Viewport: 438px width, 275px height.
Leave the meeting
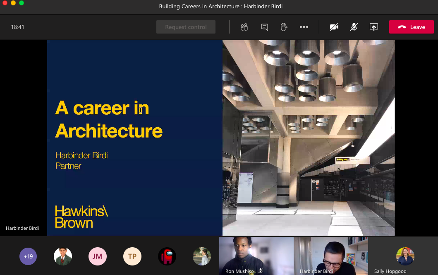[x=411, y=27]
